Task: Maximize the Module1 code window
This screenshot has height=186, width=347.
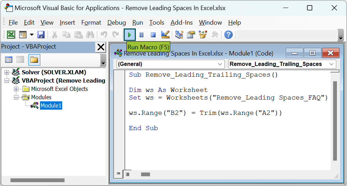Action: pyautogui.click(x=312, y=53)
